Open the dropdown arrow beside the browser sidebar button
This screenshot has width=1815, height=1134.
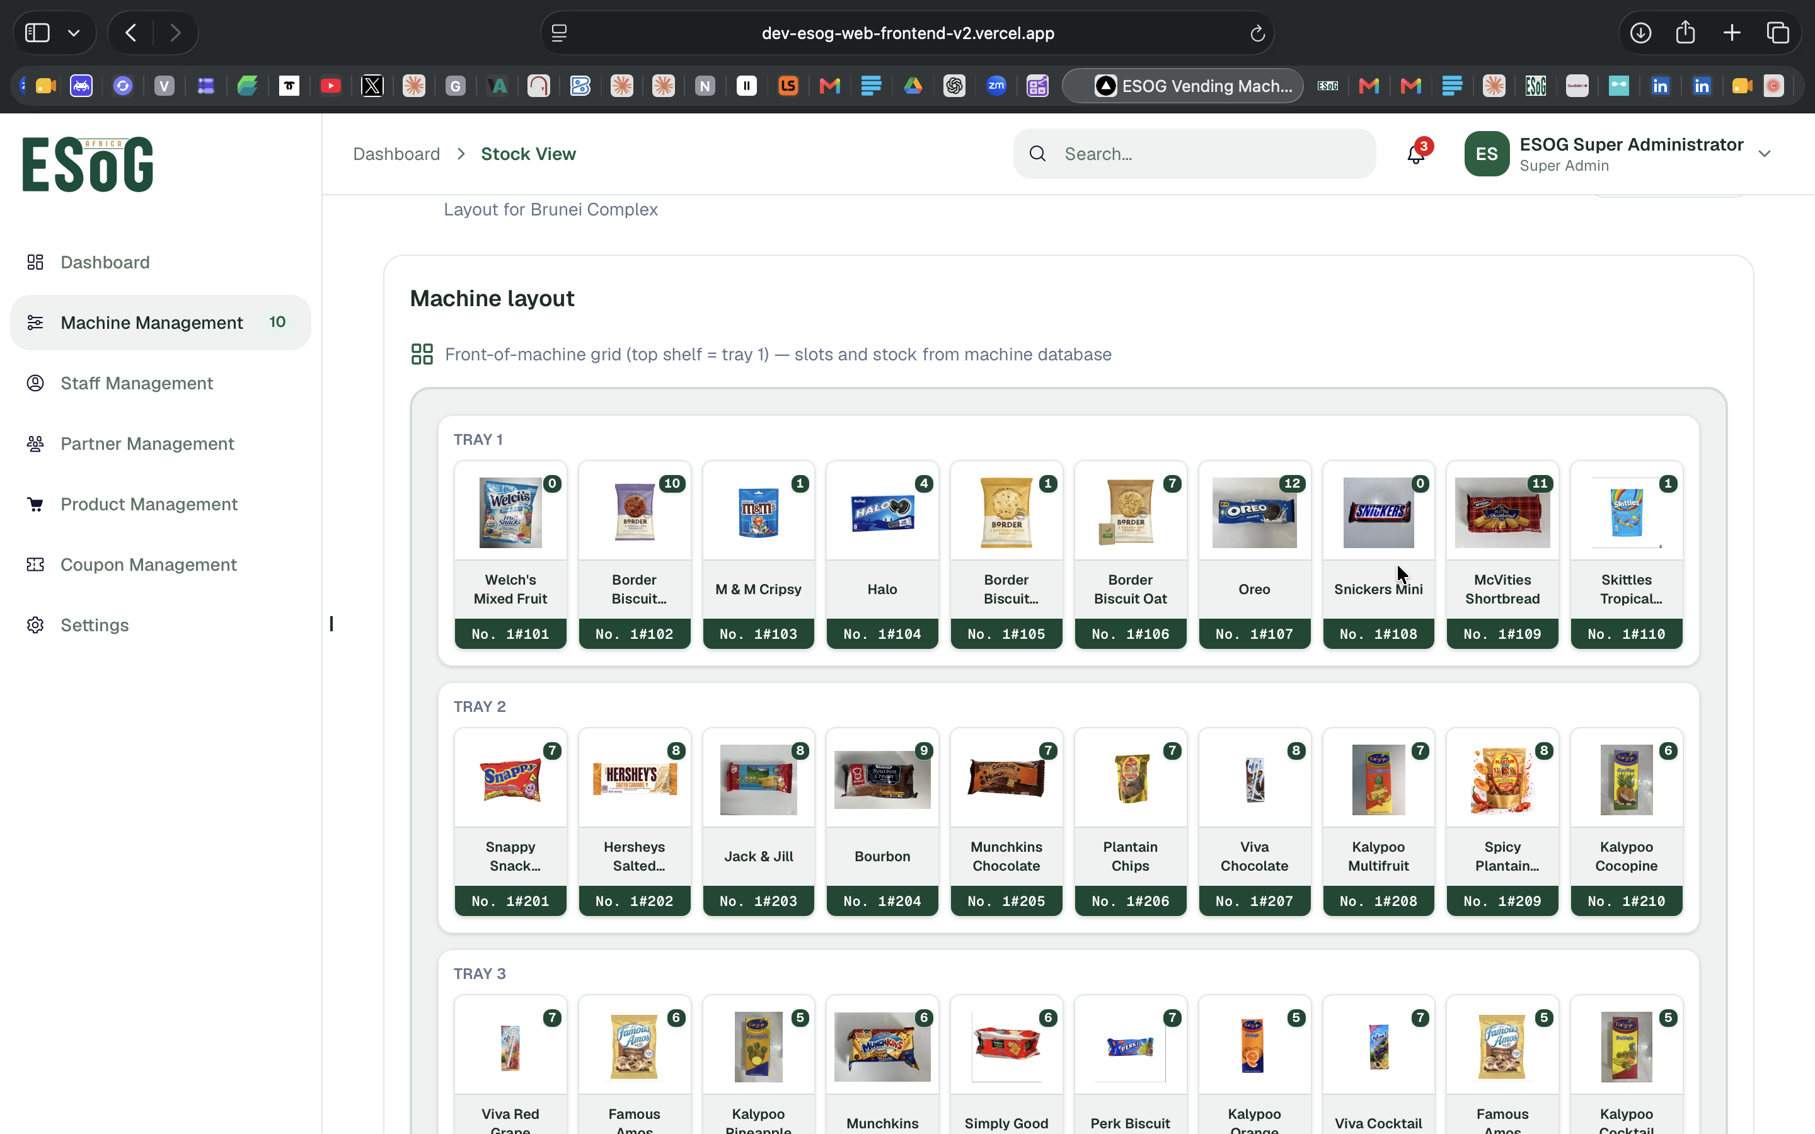click(x=74, y=33)
